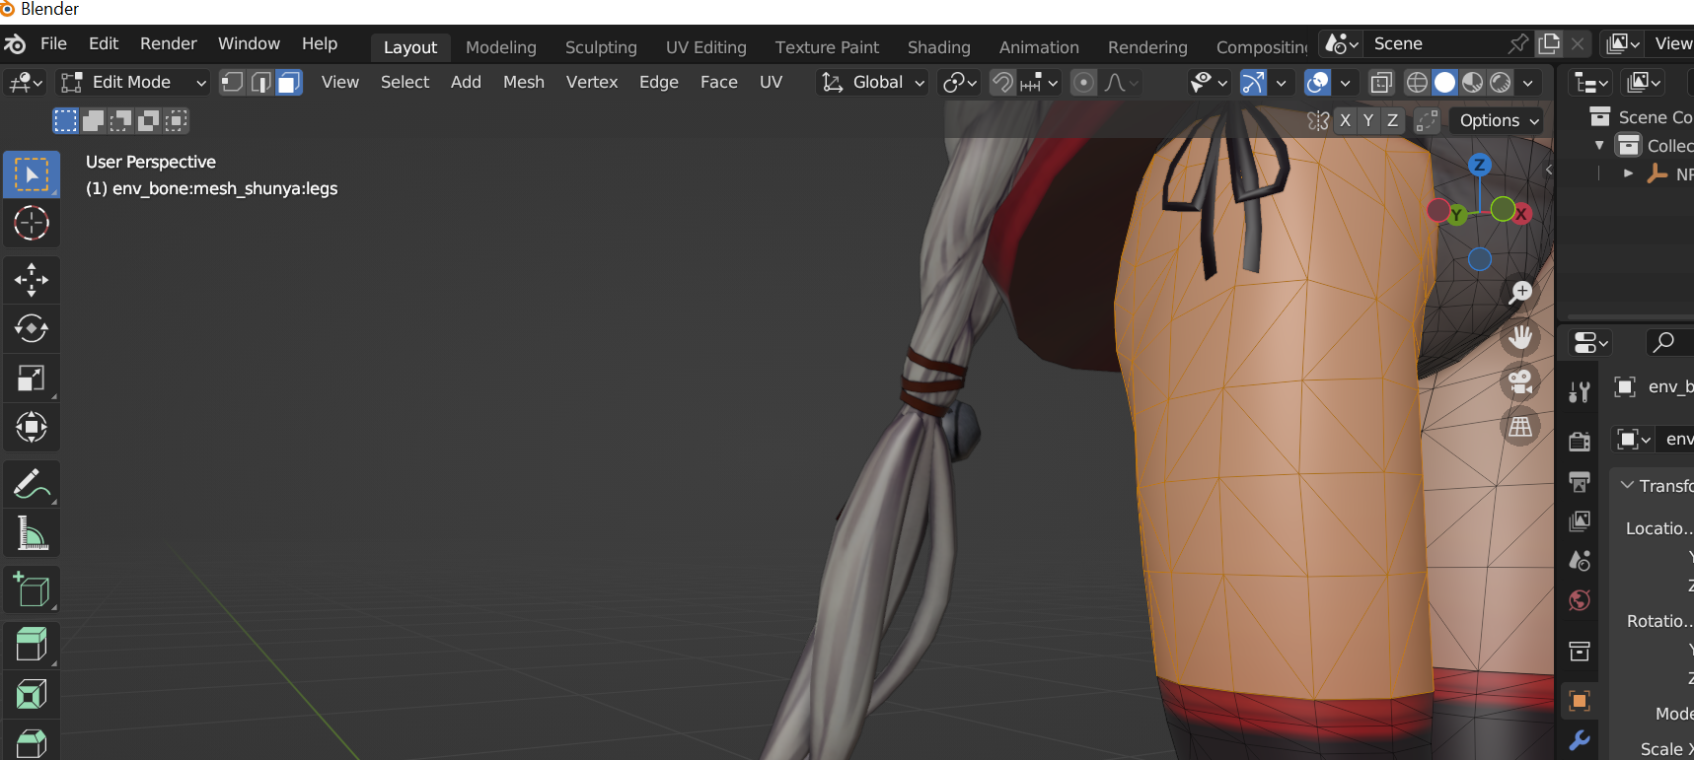Viewport: 1694px width, 760px height.
Task: Open the Object properties tab
Action: 1580,701
